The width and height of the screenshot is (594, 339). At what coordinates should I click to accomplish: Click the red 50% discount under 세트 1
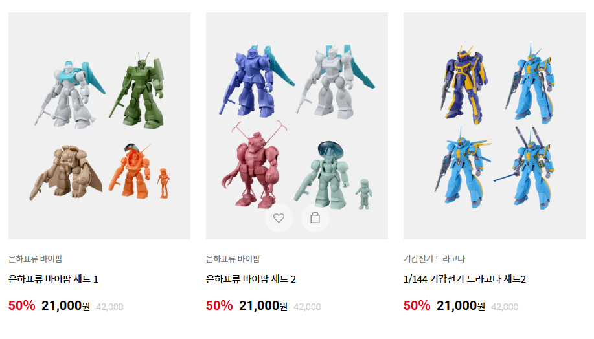click(21, 306)
